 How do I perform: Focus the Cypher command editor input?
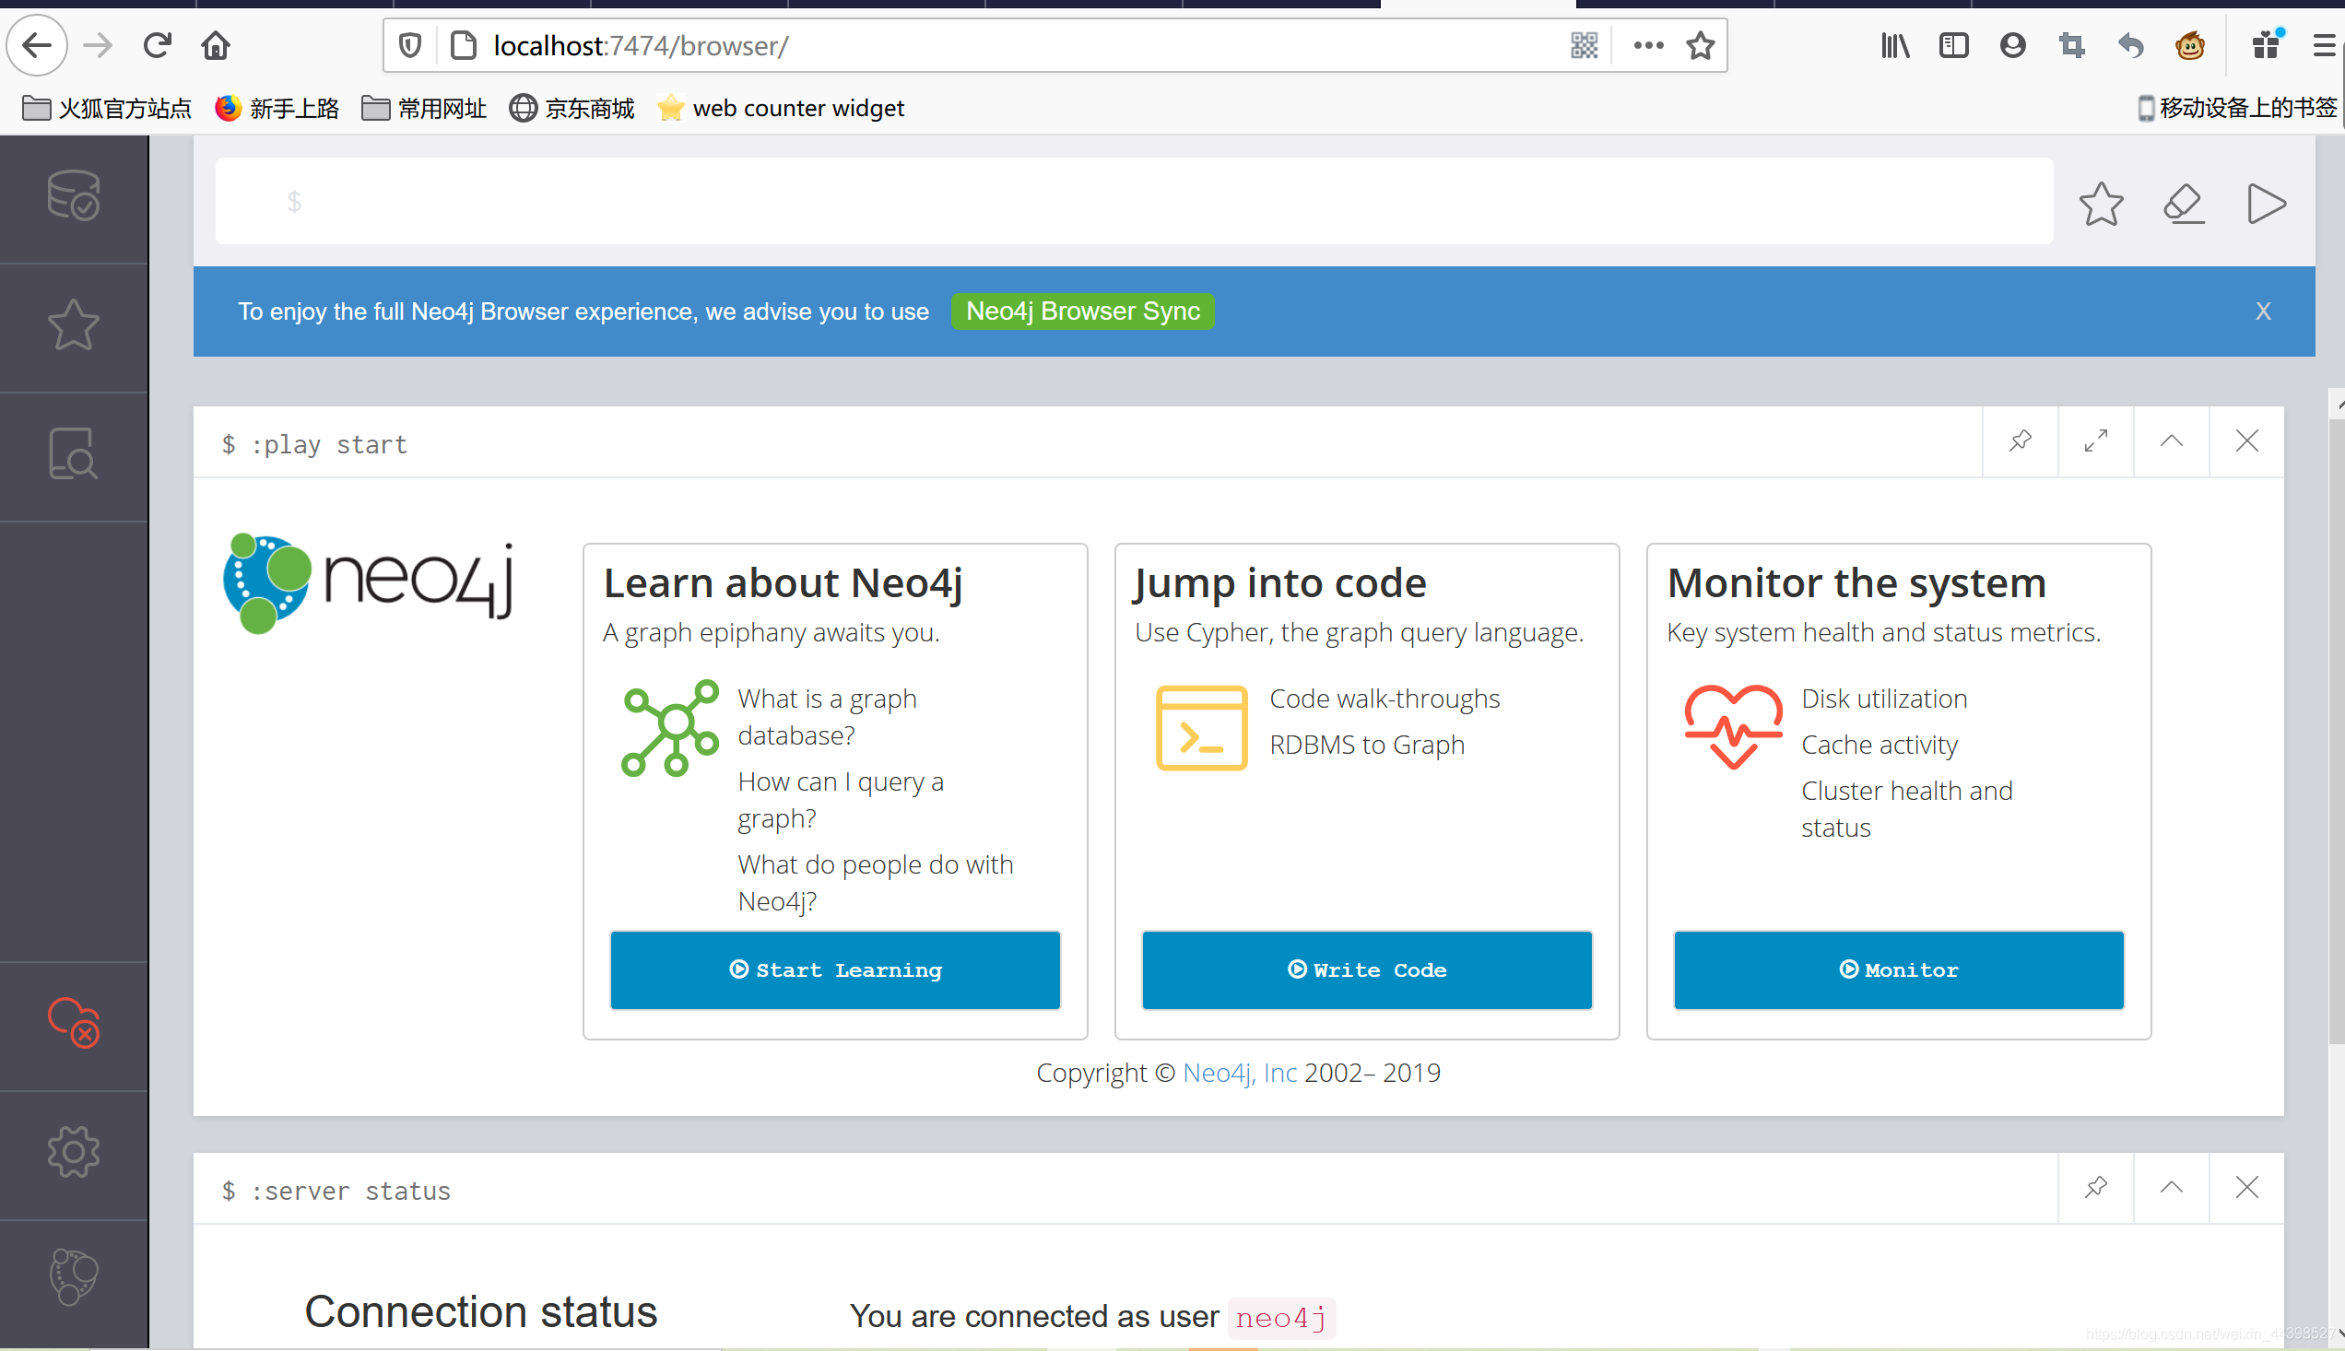click(1134, 201)
